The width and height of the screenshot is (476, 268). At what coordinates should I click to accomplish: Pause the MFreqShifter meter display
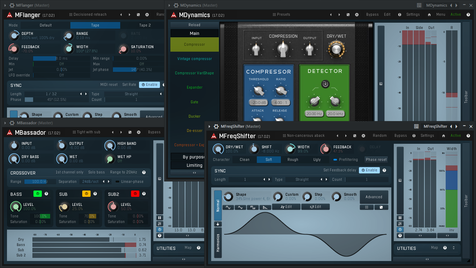point(400,218)
